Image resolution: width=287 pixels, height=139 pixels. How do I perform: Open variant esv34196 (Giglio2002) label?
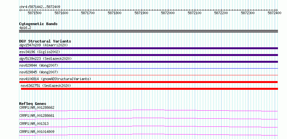[x=40, y=52]
